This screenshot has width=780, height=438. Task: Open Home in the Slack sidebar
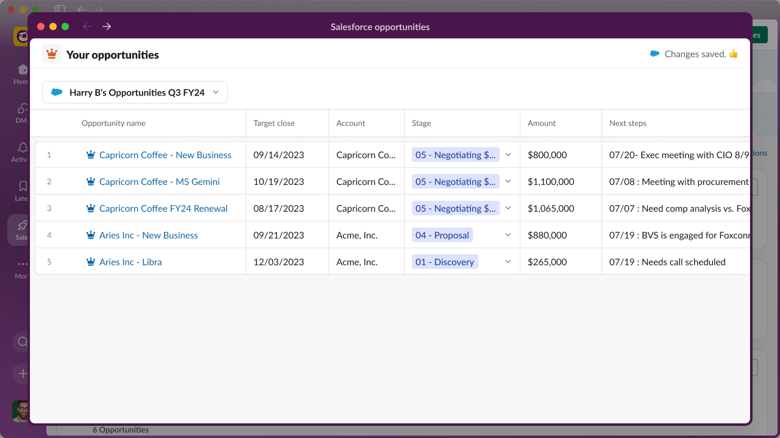pyautogui.click(x=22, y=74)
